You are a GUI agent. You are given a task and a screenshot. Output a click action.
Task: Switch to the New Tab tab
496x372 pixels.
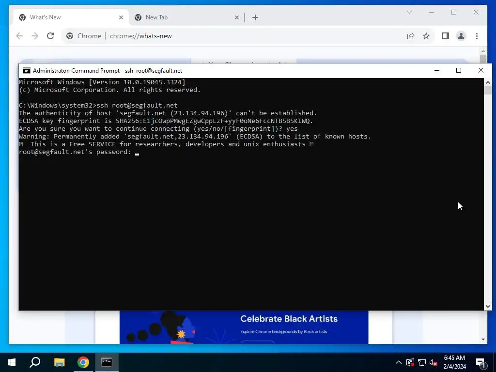pos(186,17)
